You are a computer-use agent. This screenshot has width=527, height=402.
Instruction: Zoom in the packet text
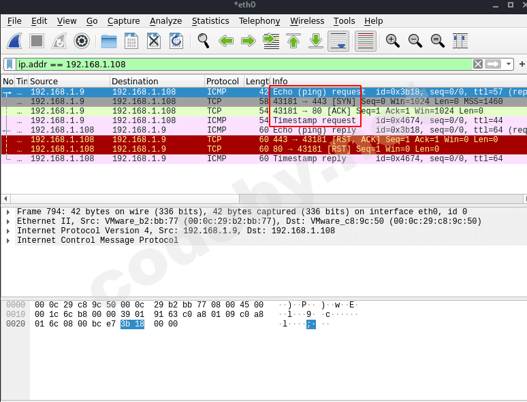[393, 41]
